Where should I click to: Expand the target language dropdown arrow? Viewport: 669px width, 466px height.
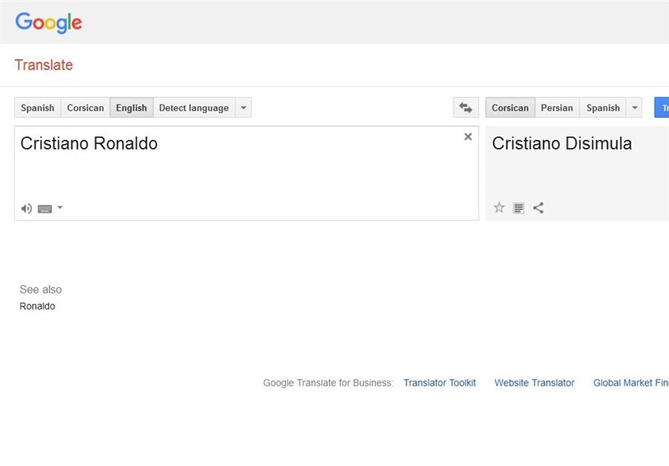point(635,108)
